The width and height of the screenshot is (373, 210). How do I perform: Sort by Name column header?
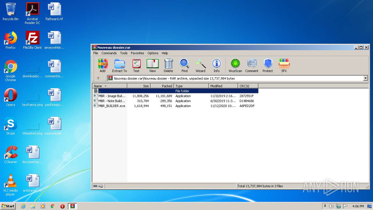110,86
